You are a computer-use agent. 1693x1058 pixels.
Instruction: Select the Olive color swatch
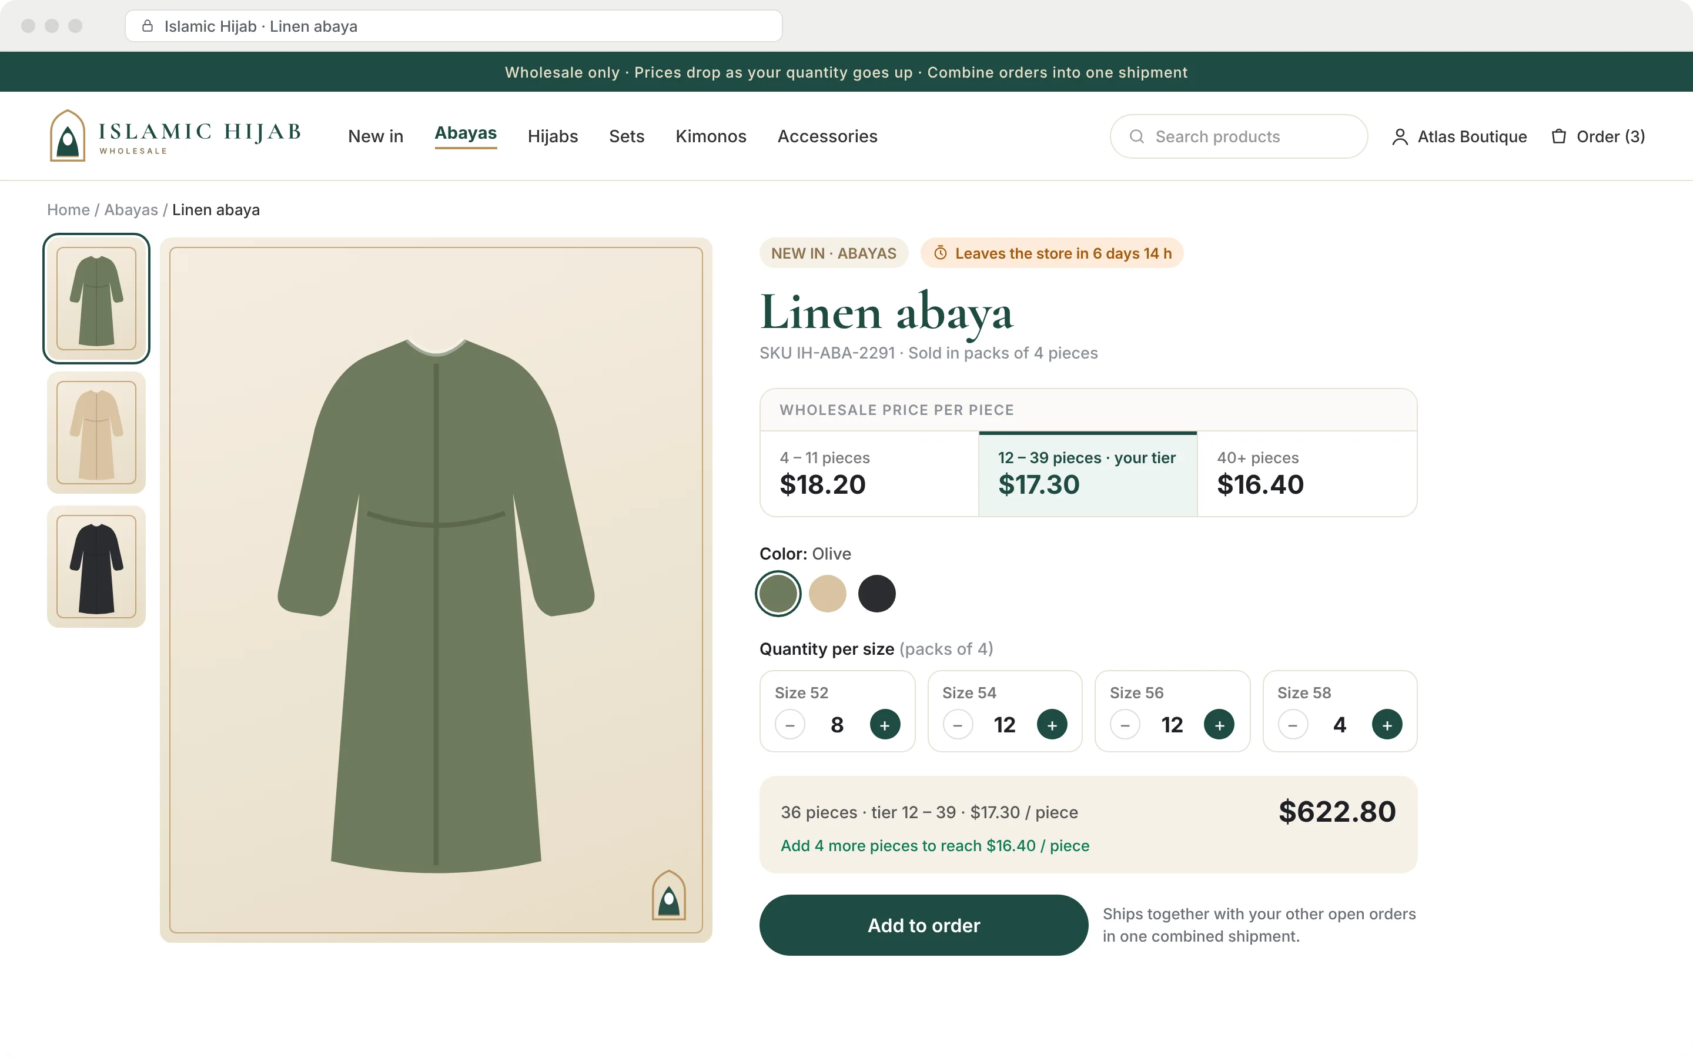pos(778,594)
